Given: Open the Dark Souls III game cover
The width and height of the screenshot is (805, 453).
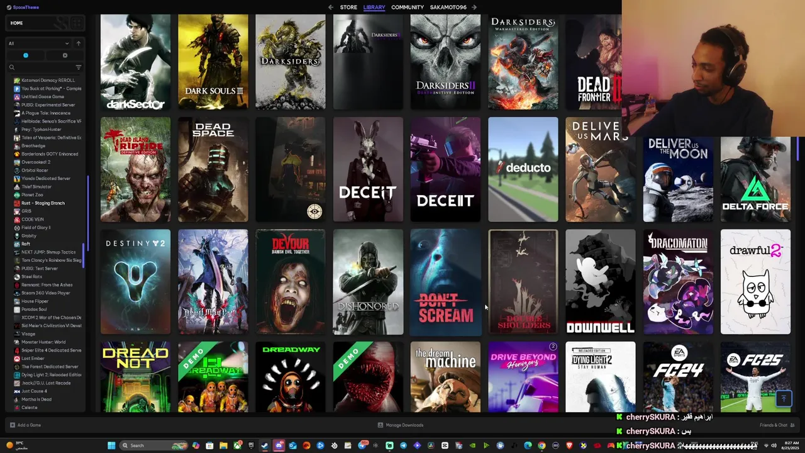Looking at the screenshot, I should pos(213,62).
